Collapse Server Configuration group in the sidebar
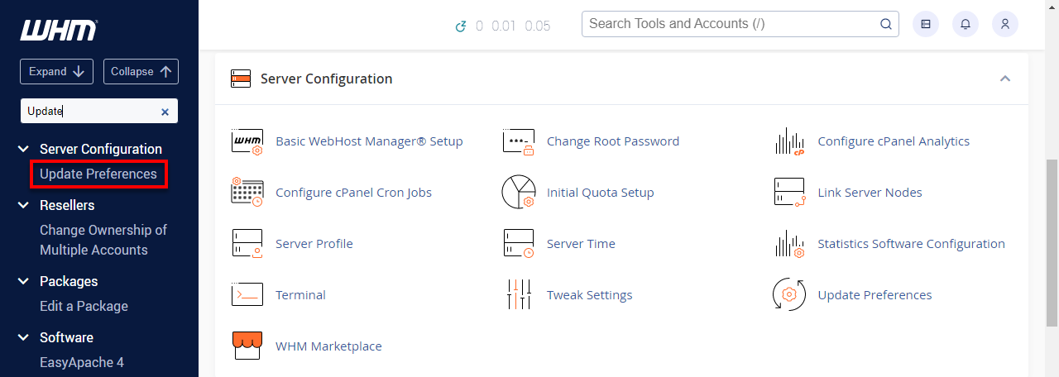1059x377 pixels. coord(23,149)
